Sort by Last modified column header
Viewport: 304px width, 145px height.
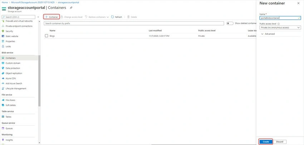[155, 31]
